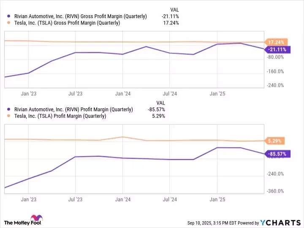
Task: Click the VAL header above the bottom legend
Action: [x=161, y=102]
